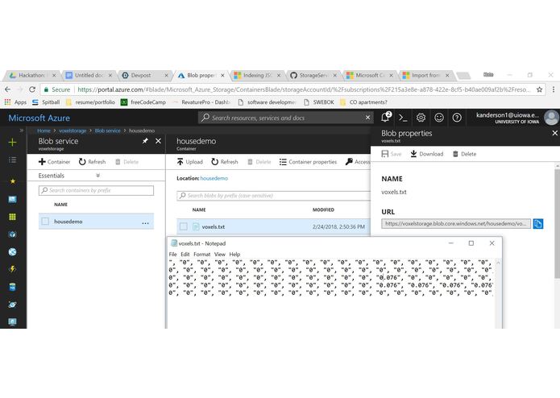Open the Spitball bookmark
Image resolution: width=560 pixels, height=398 pixels.
[46, 102]
